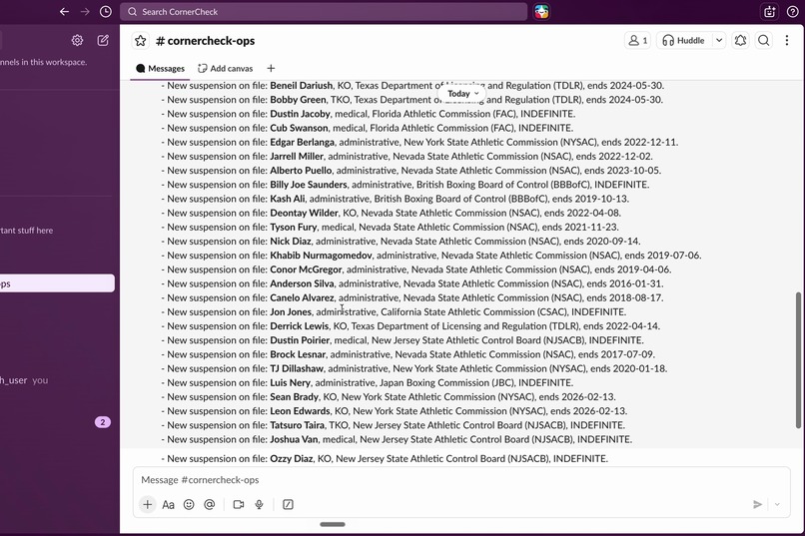Viewport: 805px width, 536px height.
Task: Select the highlighted ops channel in the sidebar
Action: [x=57, y=283]
